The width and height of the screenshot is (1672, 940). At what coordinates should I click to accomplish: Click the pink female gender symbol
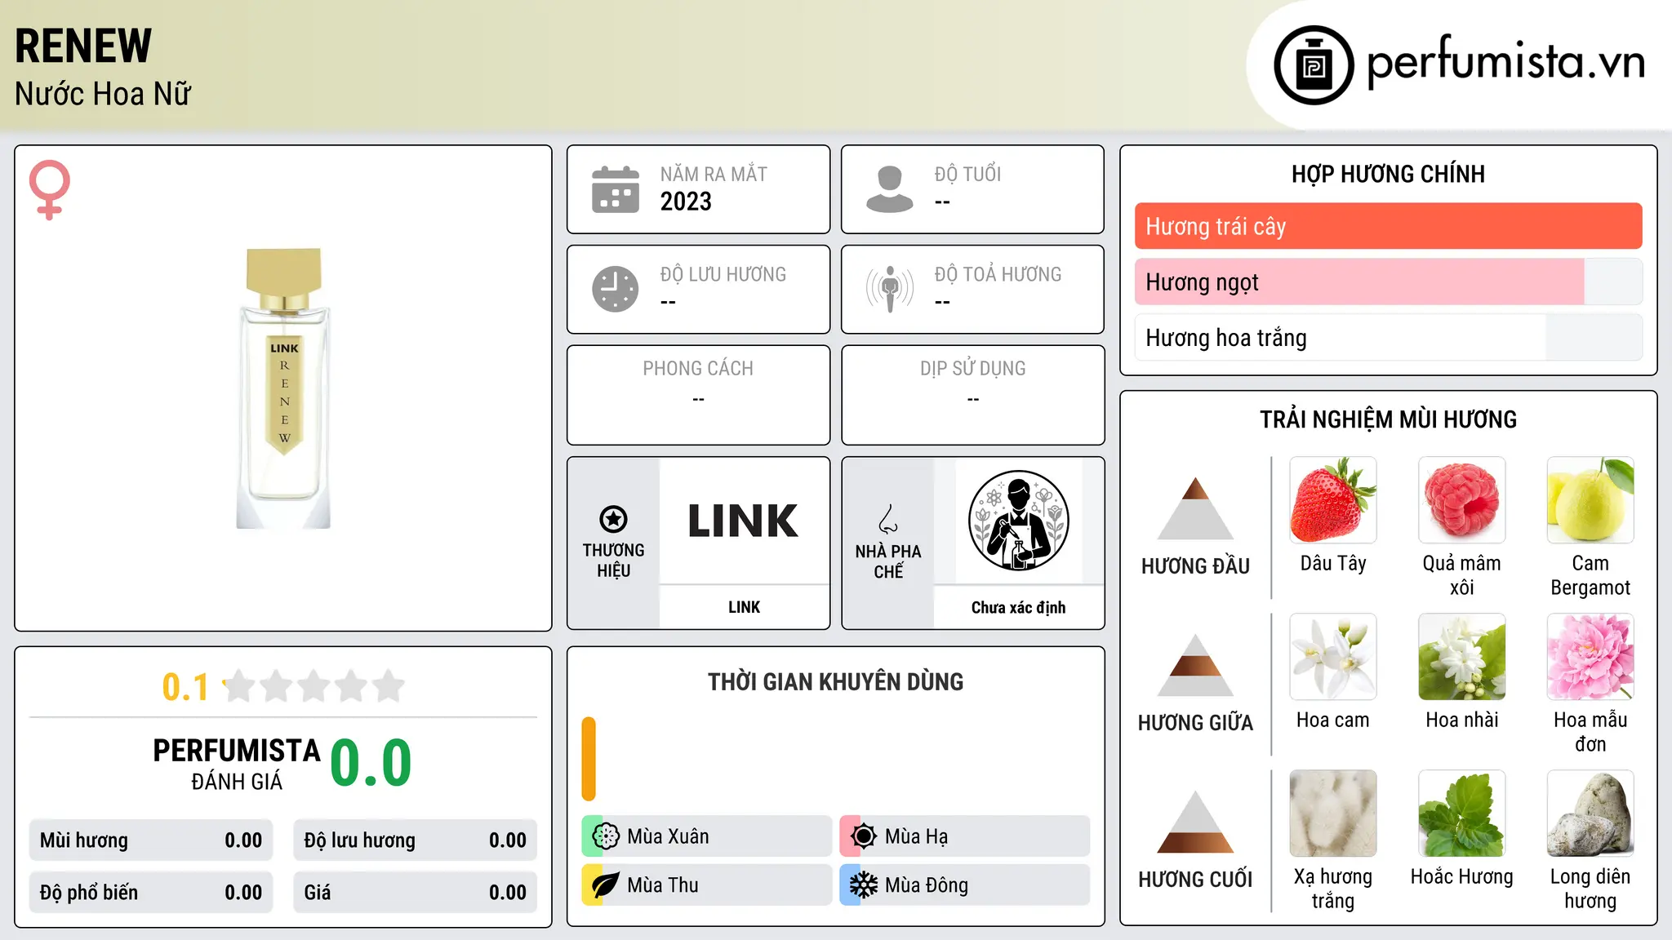point(50,190)
